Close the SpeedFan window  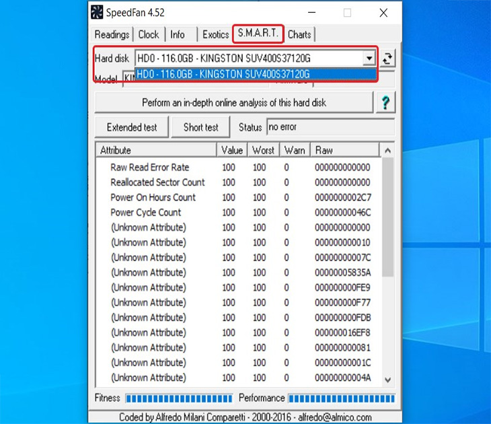coord(383,13)
